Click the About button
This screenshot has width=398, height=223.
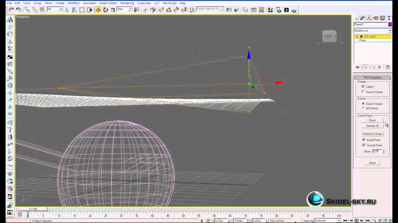[372, 163]
